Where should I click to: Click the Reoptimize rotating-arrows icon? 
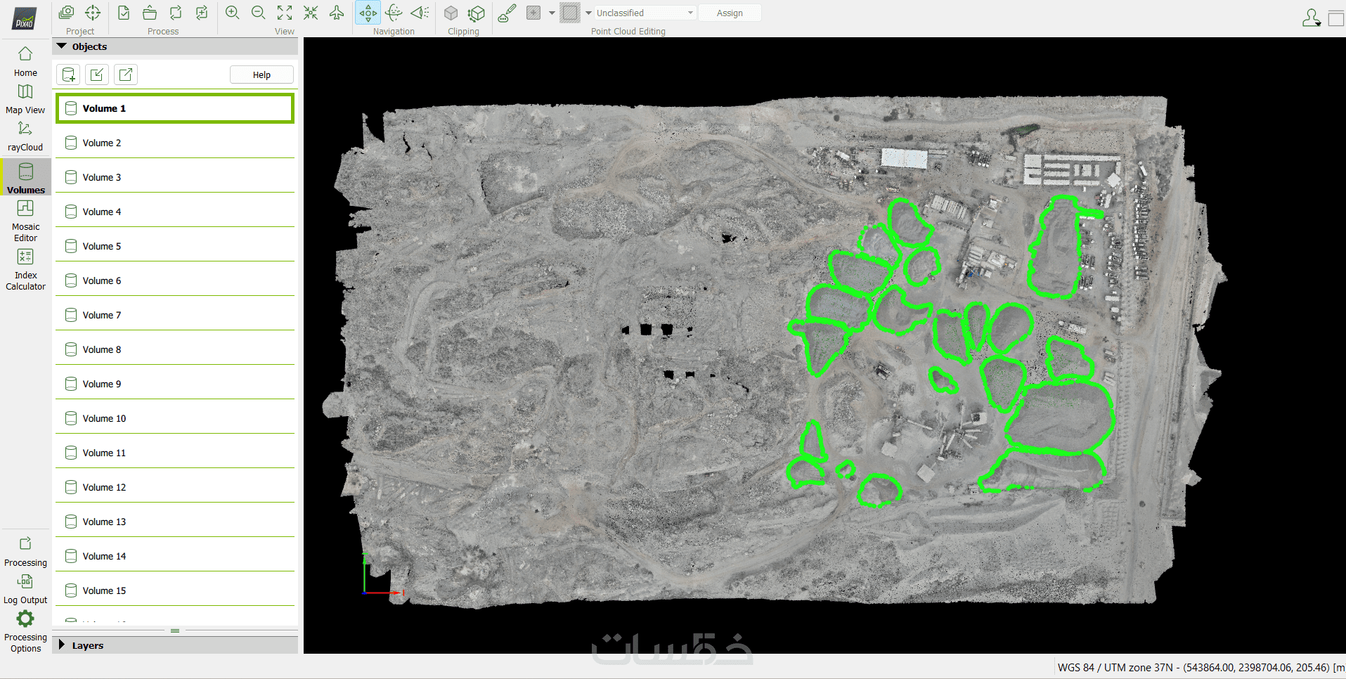176,13
